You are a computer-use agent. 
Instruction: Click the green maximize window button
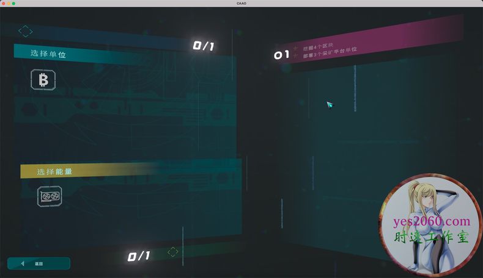pos(13,4)
